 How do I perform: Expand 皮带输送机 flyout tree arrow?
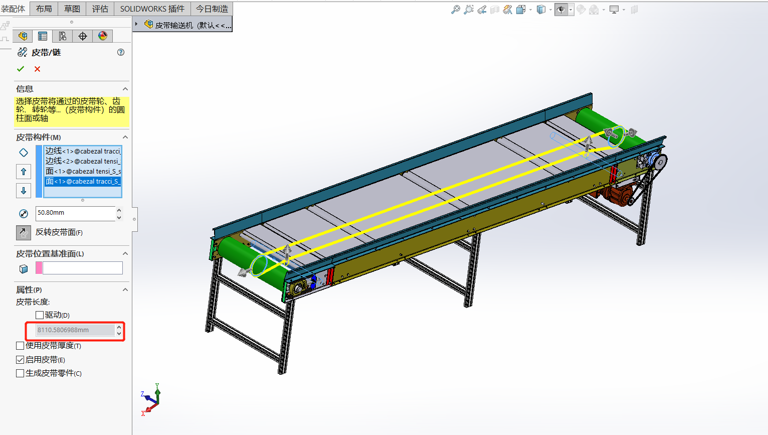point(136,24)
